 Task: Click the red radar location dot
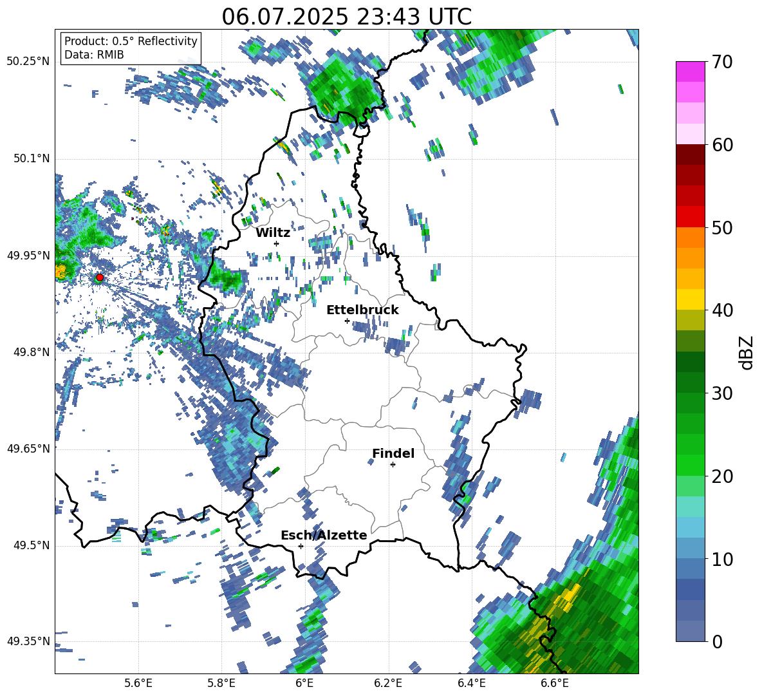(x=99, y=277)
